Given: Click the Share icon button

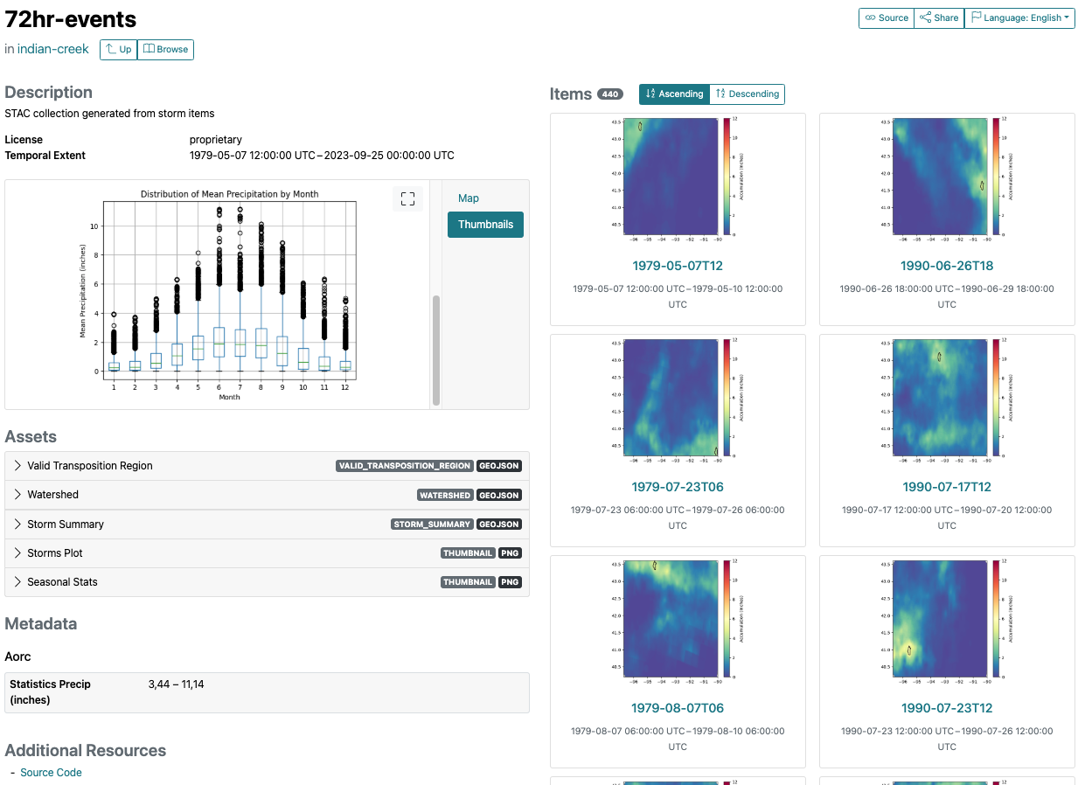Looking at the screenshot, I should (x=939, y=17).
